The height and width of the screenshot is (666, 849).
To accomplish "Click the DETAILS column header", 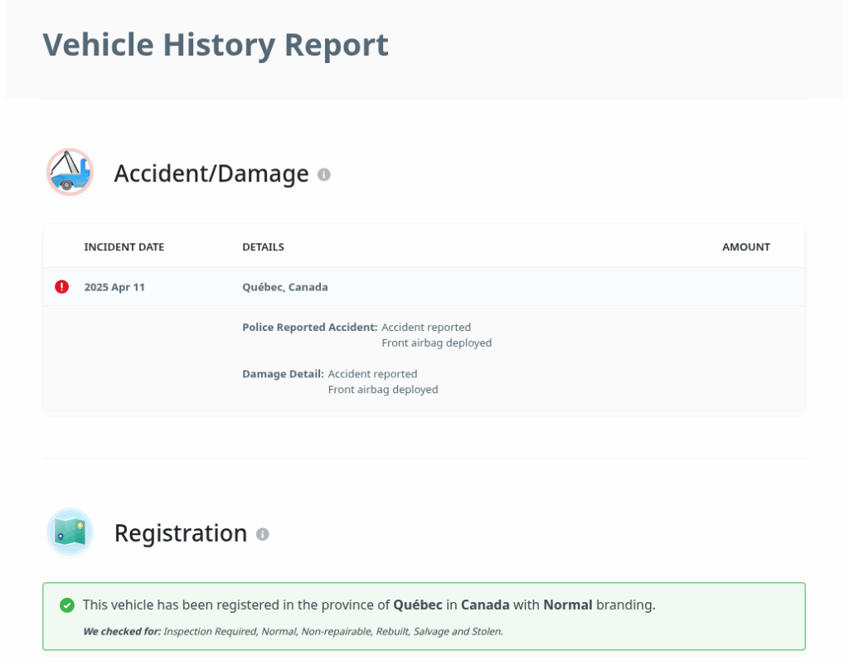I will point(263,247).
